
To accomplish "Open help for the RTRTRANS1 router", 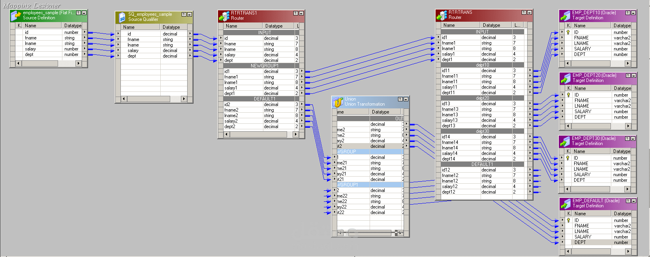I will tap(295, 13).
